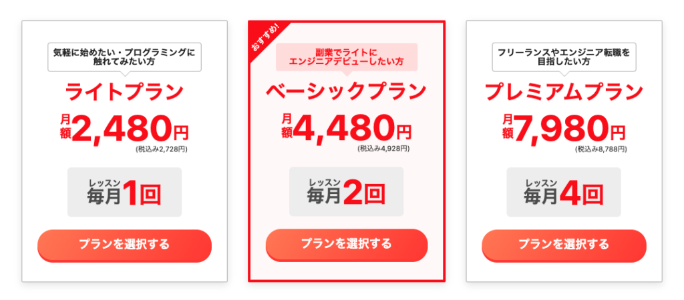Select the ベーシックプラン title
The width and height of the screenshot is (684, 300).
pyautogui.click(x=347, y=91)
